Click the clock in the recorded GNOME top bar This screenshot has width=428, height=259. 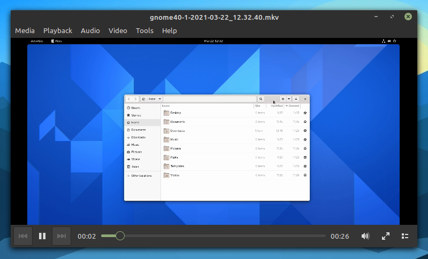click(213, 41)
